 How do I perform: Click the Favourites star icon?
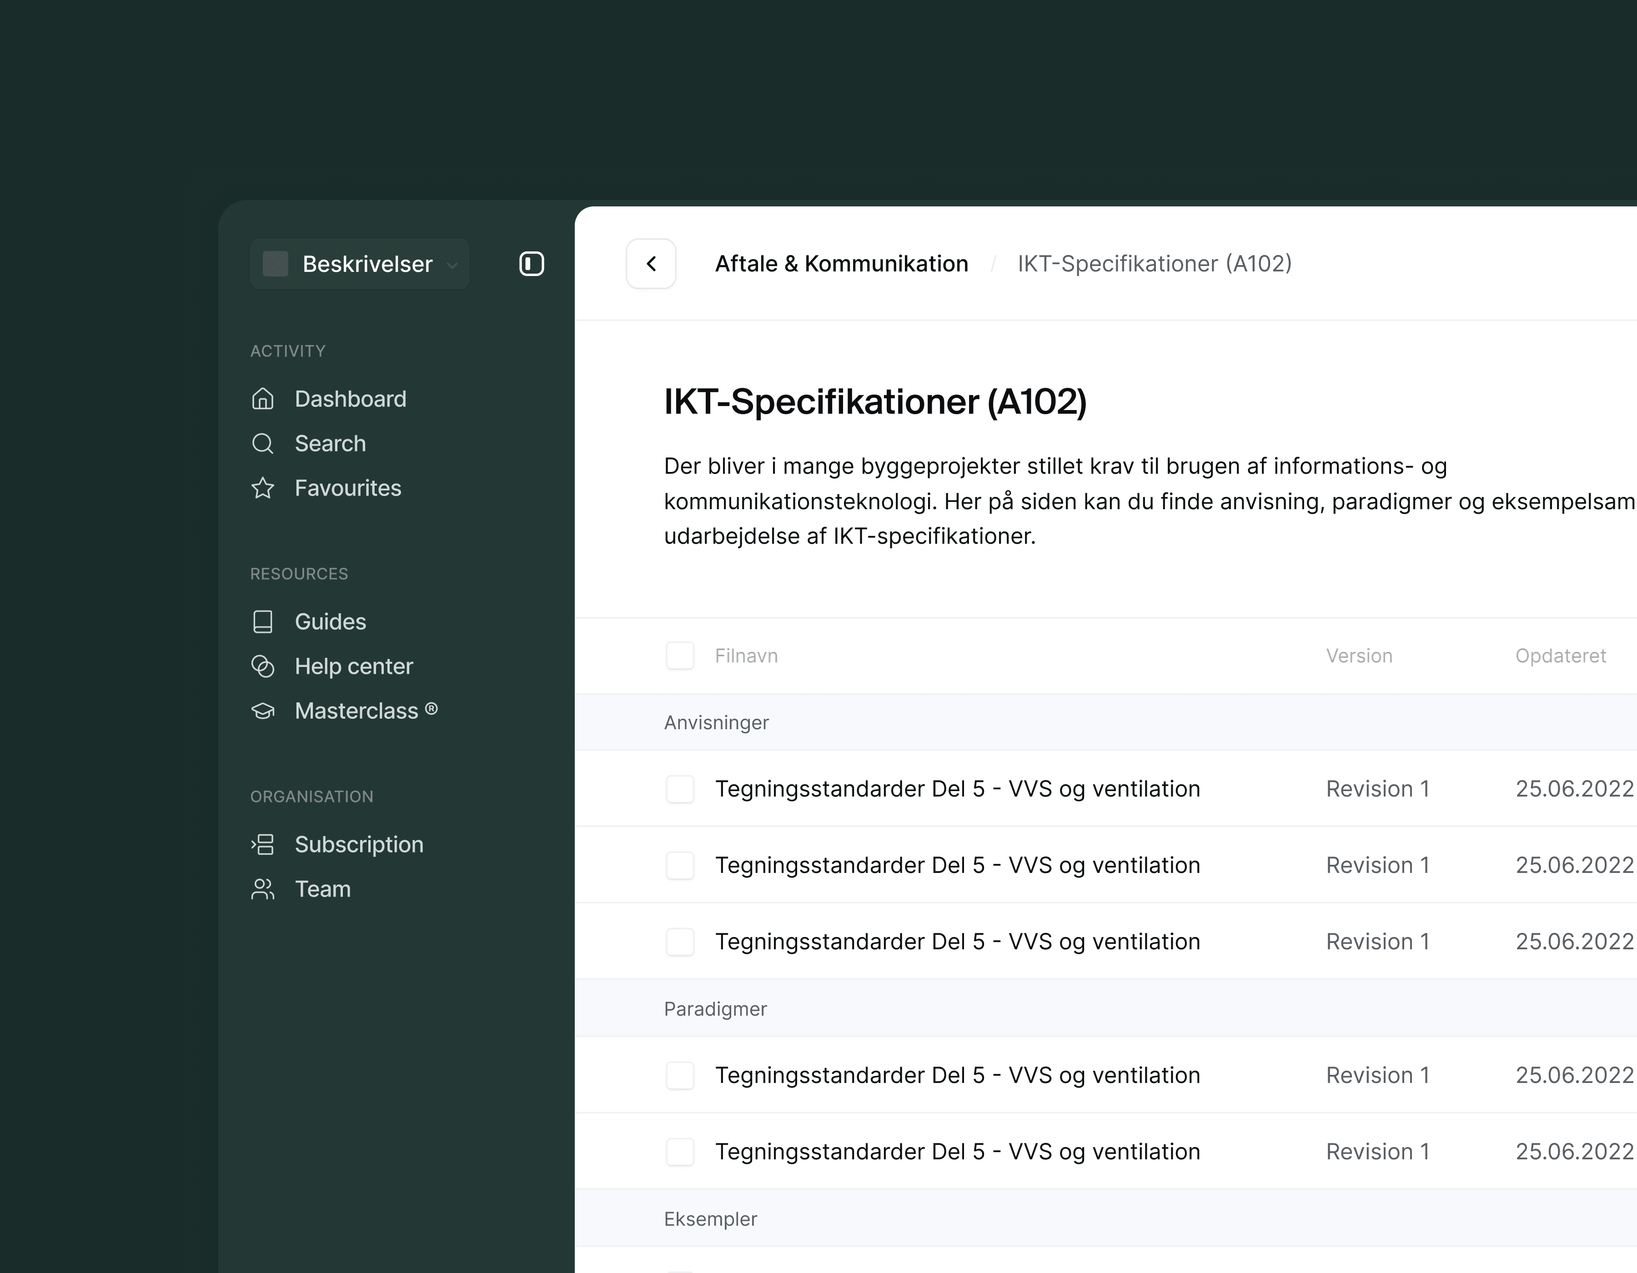click(x=262, y=489)
